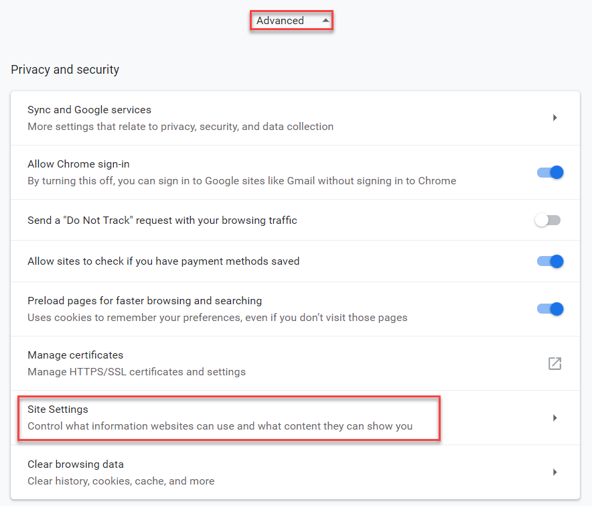Collapse the Advanced section using its triangle arrow

325,21
